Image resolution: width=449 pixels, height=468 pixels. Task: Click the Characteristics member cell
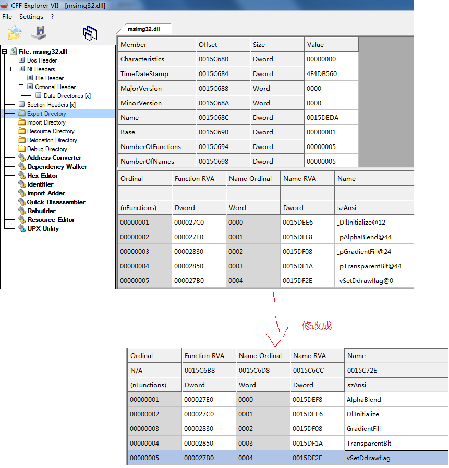(157, 59)
